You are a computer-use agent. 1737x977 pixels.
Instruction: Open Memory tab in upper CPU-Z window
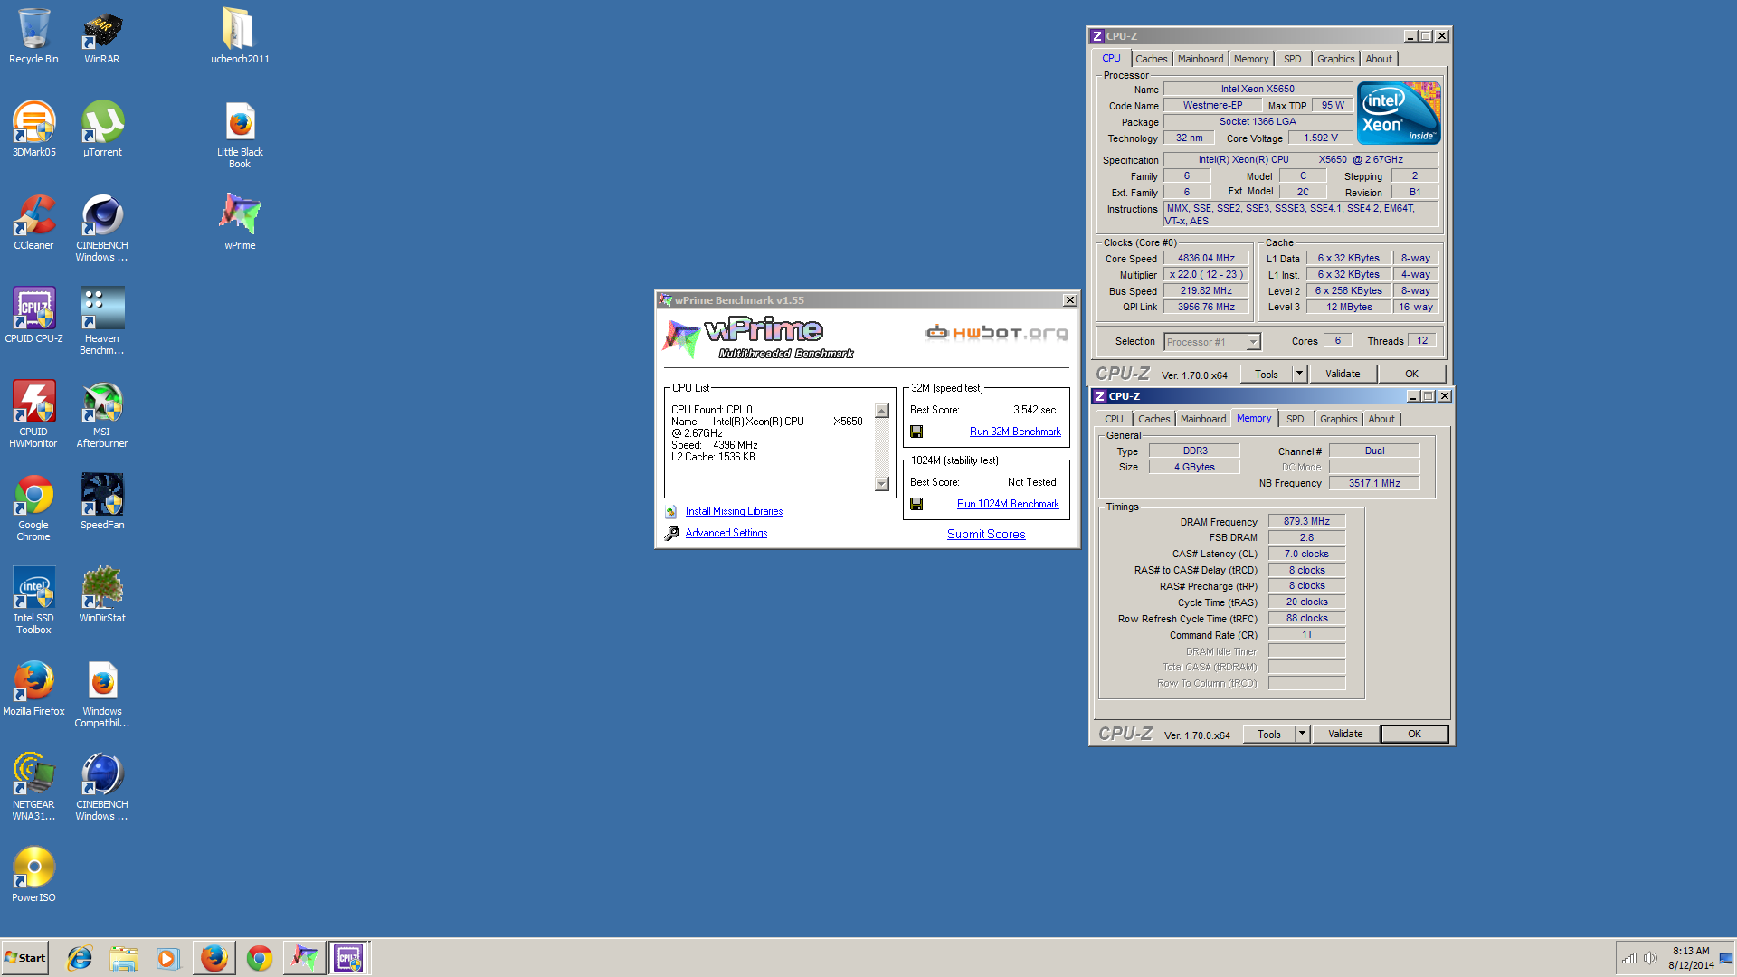coord(1250,59)
